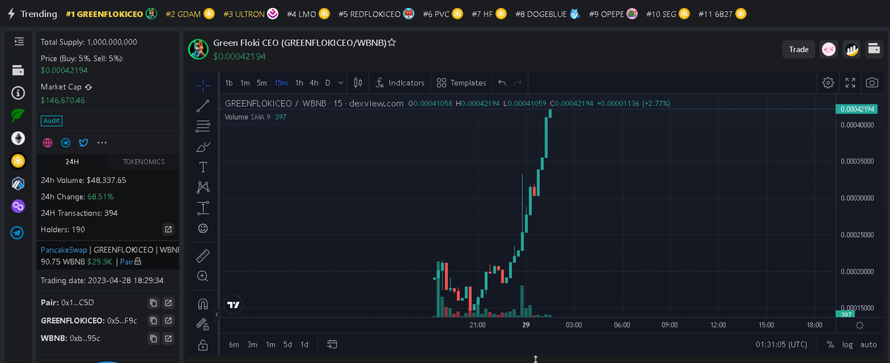Switch to the TOKENOMICS tab
Viewport: 890px width, 363px height.
(x=144, y=161)
